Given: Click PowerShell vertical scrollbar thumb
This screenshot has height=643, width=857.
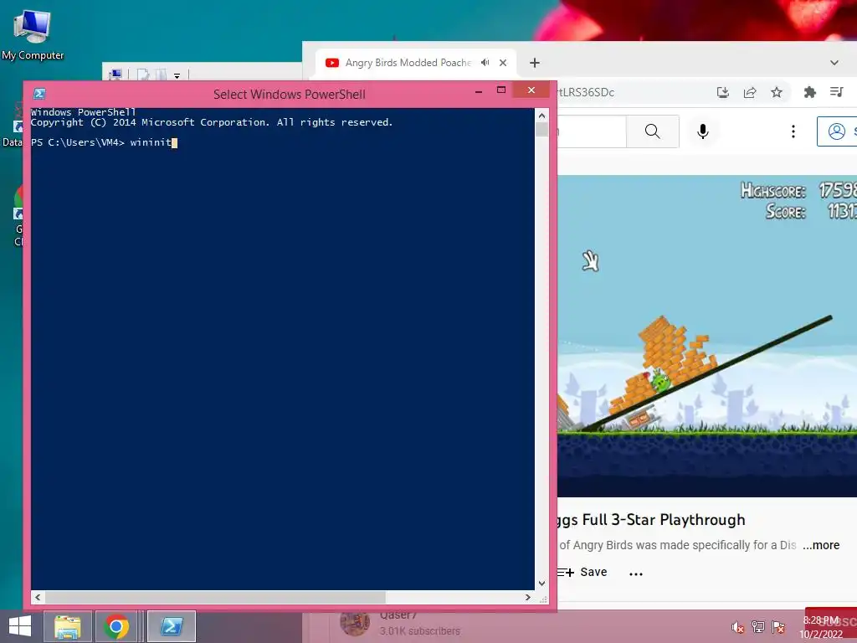Looking at the screenshot, I should [x=541, y=130].
